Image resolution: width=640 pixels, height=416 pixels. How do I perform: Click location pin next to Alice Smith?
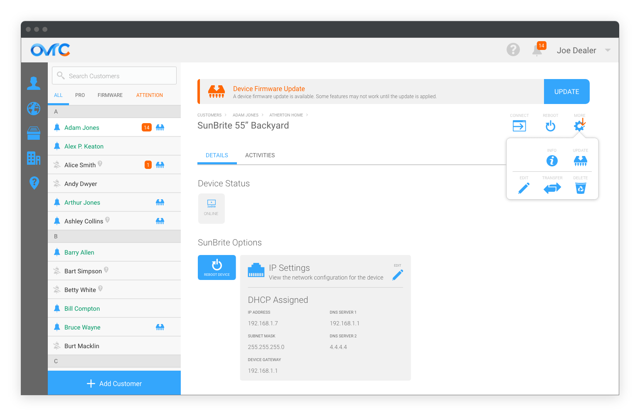coord(100,164)
